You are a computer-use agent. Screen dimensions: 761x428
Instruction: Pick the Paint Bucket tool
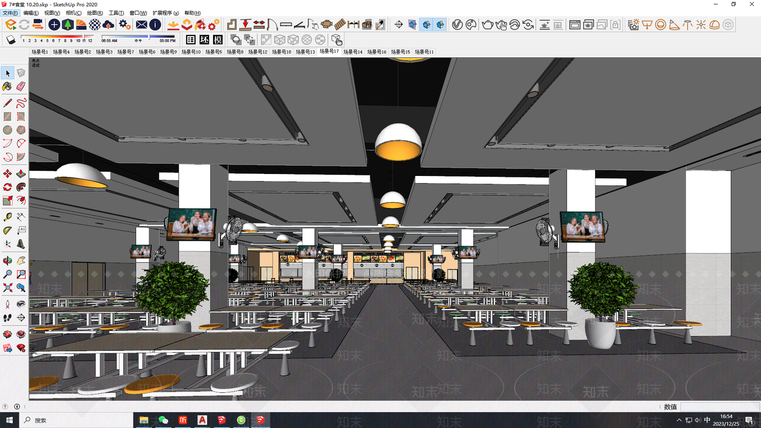point(7,87)
